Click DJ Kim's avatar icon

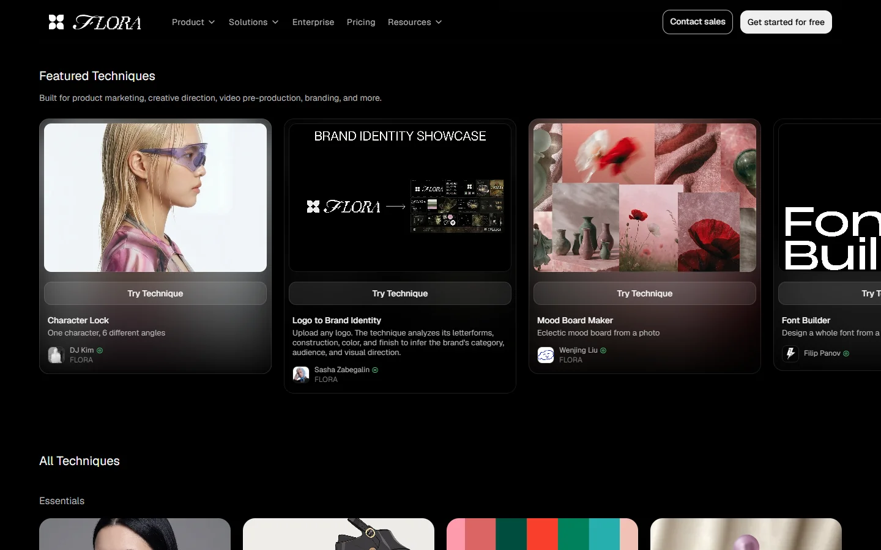56,355
